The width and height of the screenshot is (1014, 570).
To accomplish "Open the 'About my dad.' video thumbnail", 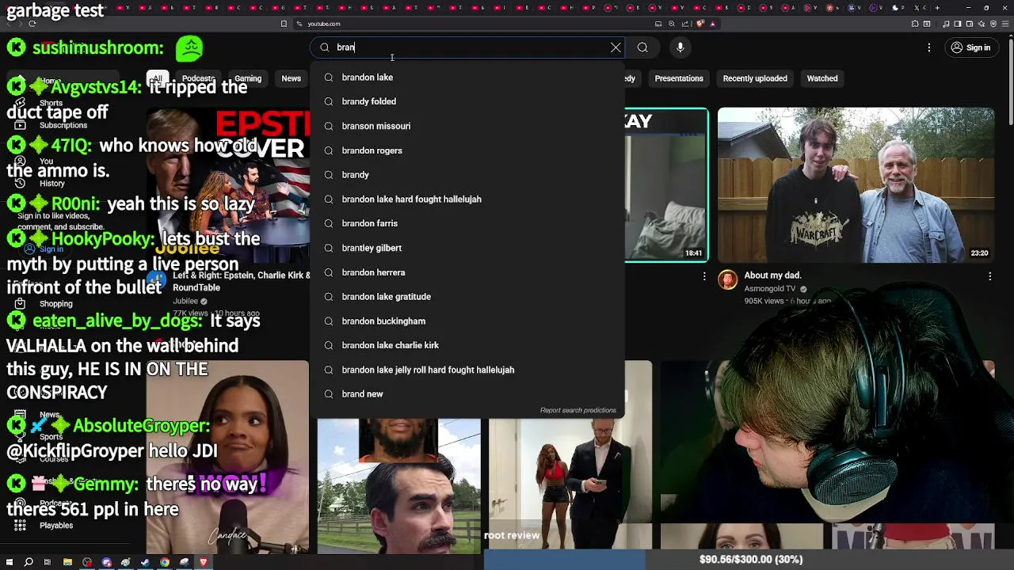I will pyautogui.click(x=856, y=185).
